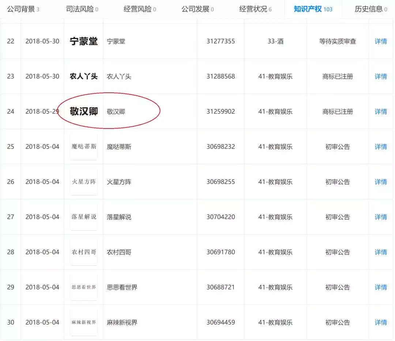Click the 敬汉卿 trademark logo image
This screenshot has height=341, width=395.
coord(84,111)
